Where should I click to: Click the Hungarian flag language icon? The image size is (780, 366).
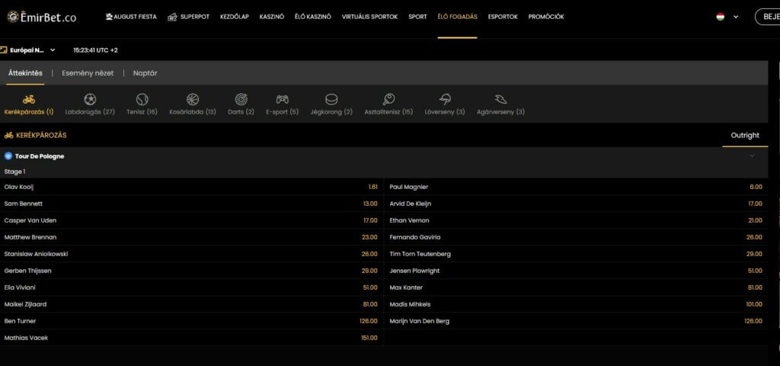click(721, 17)
